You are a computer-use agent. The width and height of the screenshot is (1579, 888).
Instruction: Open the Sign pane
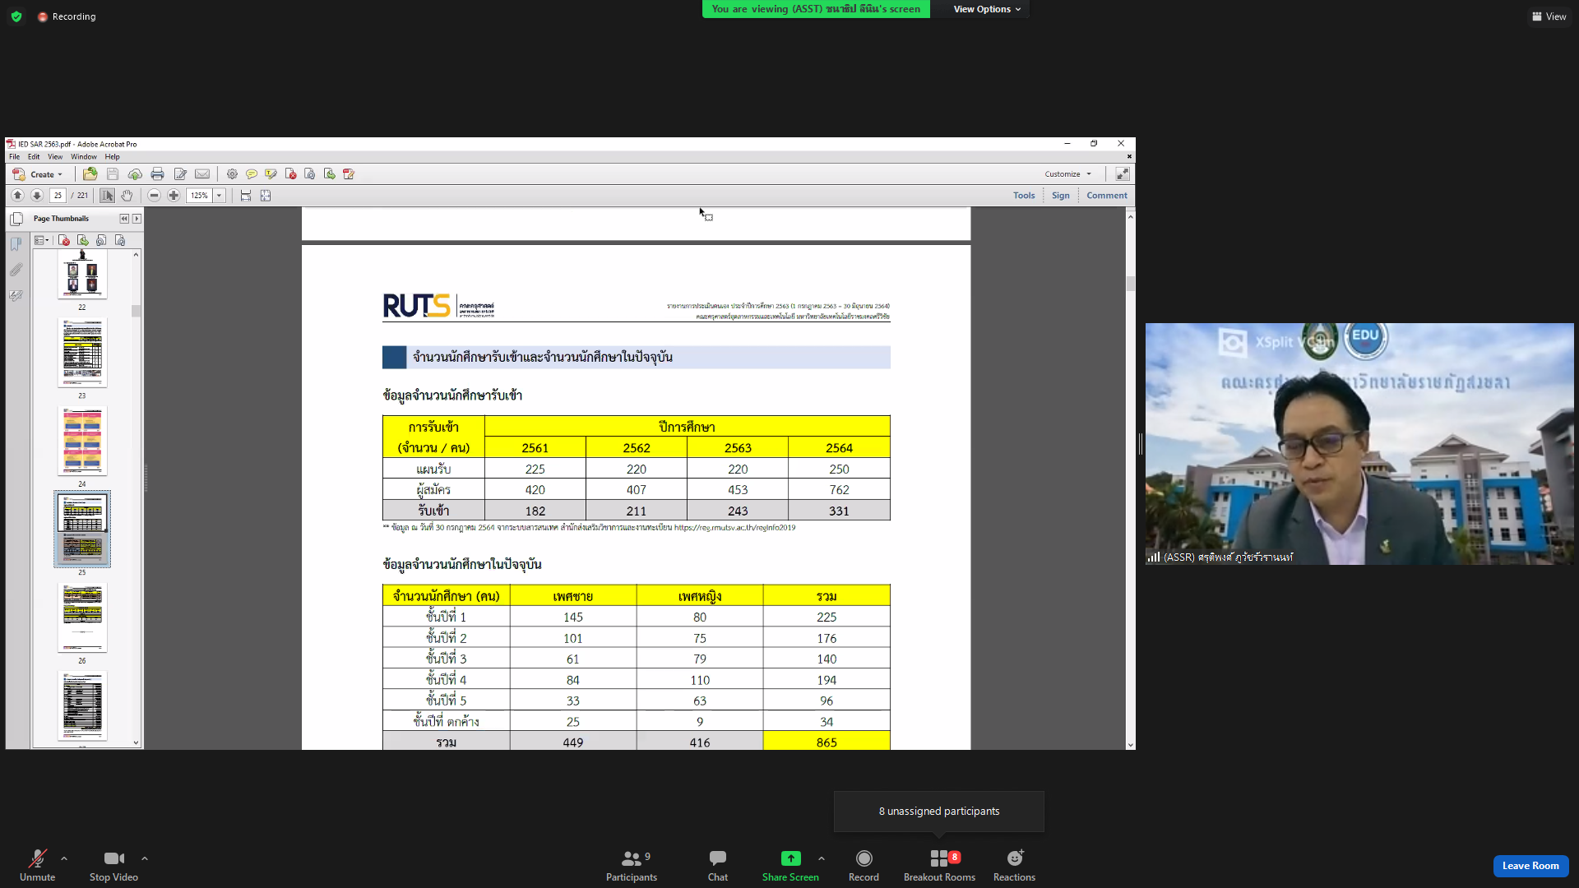click(1061, 196)
